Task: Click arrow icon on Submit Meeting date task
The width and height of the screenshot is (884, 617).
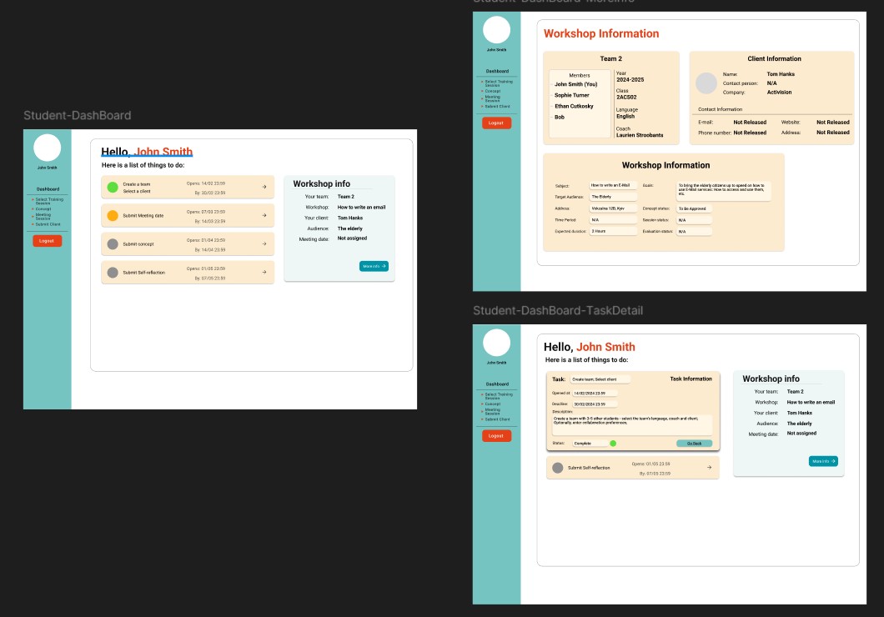Action: [x=264, y=215]
